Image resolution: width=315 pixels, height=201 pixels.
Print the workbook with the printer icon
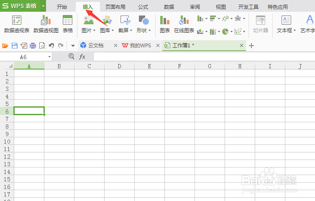(33, 46)
